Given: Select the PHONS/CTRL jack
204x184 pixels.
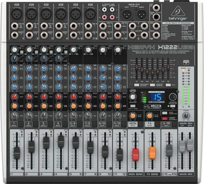Looking at the screenshot, I should point(156,17).
